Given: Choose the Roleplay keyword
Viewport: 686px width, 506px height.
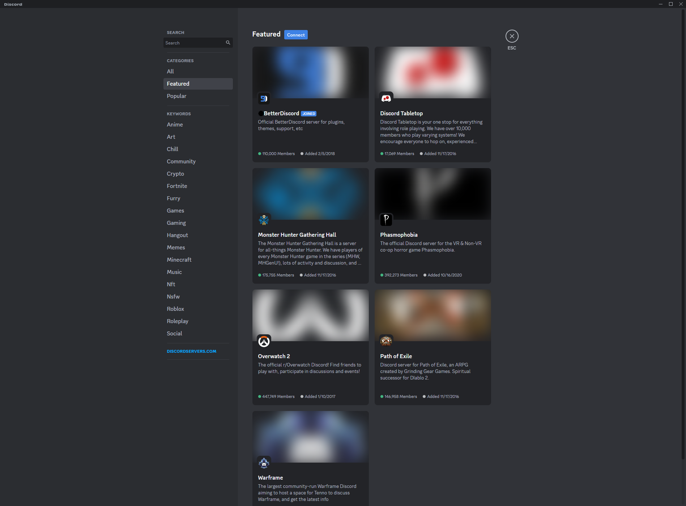Looking at the screenshot, I should (198, 321).
